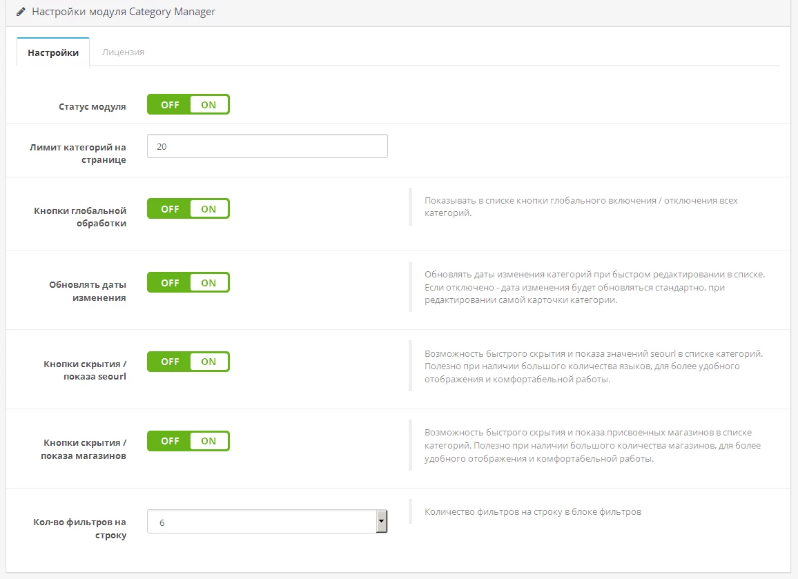Click the Кол-во фильтров на строку label
798x579 pixels.
point(80,528)
